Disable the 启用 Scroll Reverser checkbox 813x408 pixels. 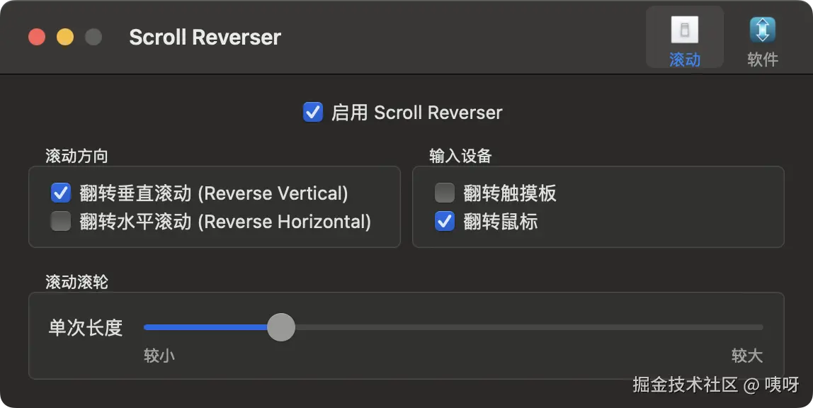[x=312, y=112]
